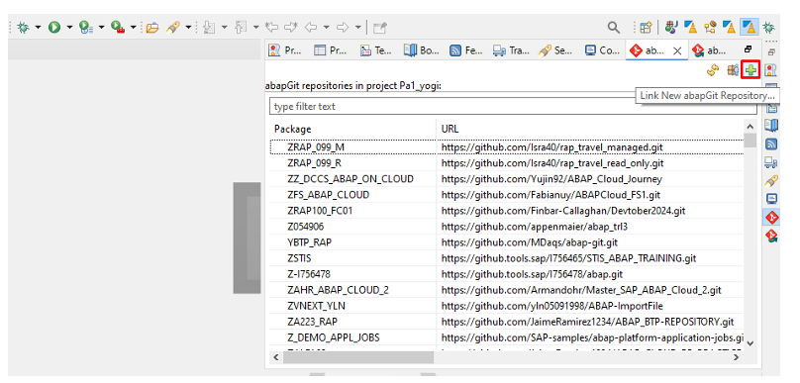800x383 pixels.
Task: Select the ZRAP_099_M package row
Action: [x=507, y=146]
